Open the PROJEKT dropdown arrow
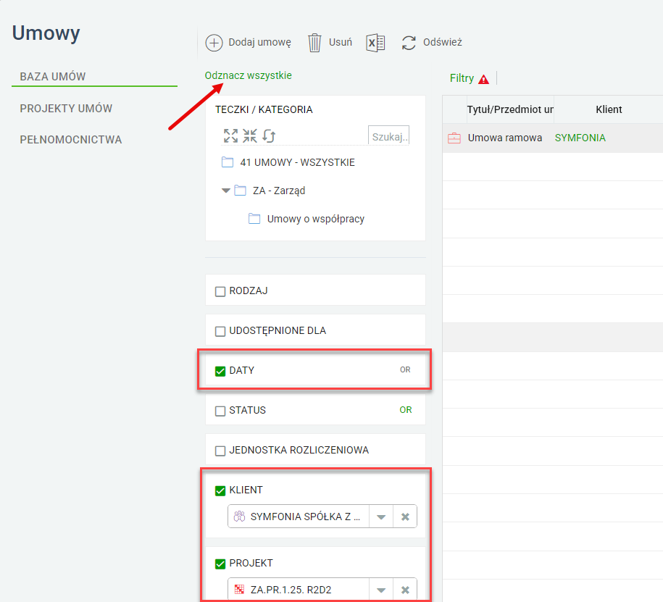This screenshot has width=663, height=602. 381,590
